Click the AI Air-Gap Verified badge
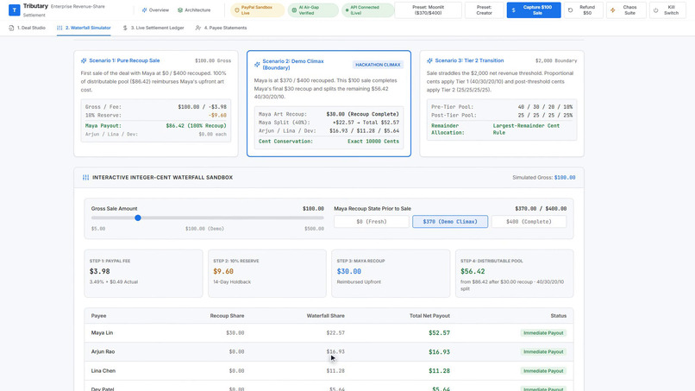The width and height of the screenshot is (695, 391). pyautogui.click(x=313, y=10)
